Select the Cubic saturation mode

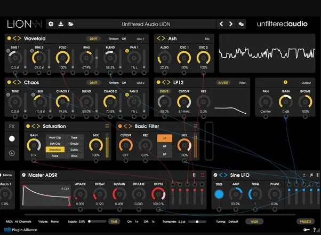[74, 150]
